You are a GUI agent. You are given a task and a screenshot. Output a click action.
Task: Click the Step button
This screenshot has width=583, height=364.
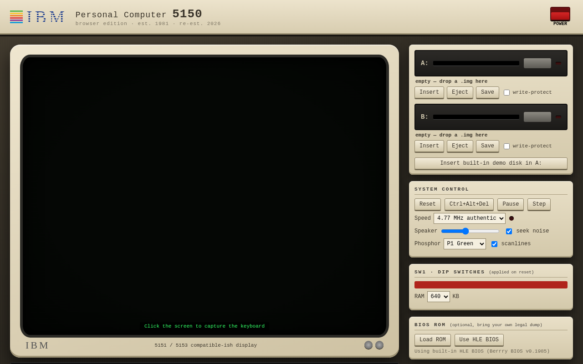[x=539, y=204]
